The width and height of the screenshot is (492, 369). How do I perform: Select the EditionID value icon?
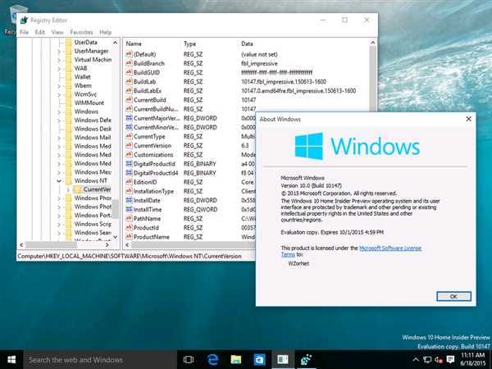click(129, 182)
